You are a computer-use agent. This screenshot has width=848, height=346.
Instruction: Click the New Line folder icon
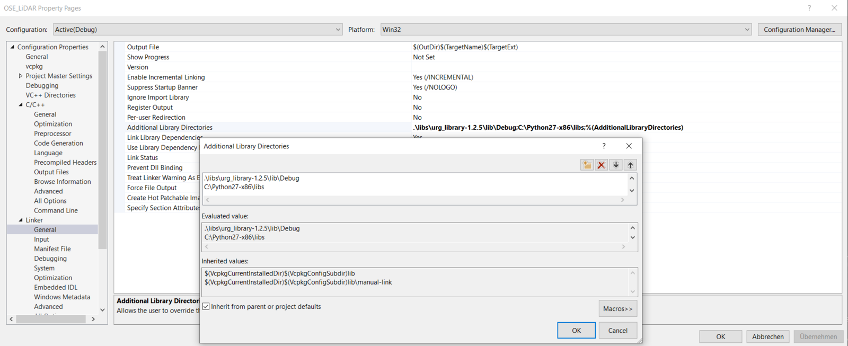tap(587, 165)
